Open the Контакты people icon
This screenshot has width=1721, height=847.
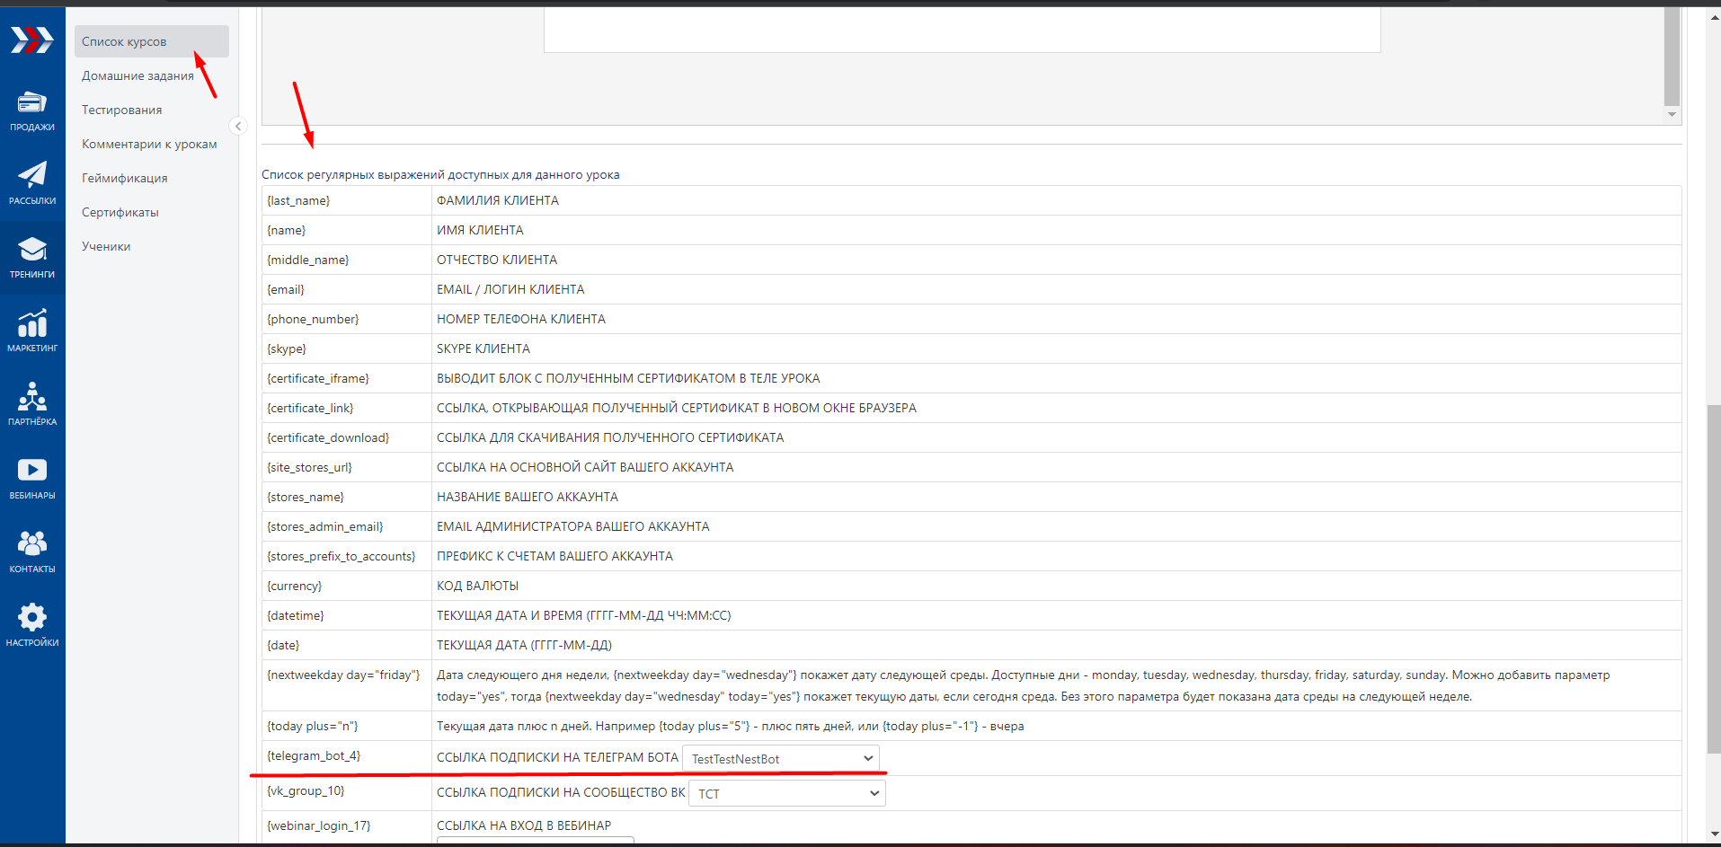32,551
